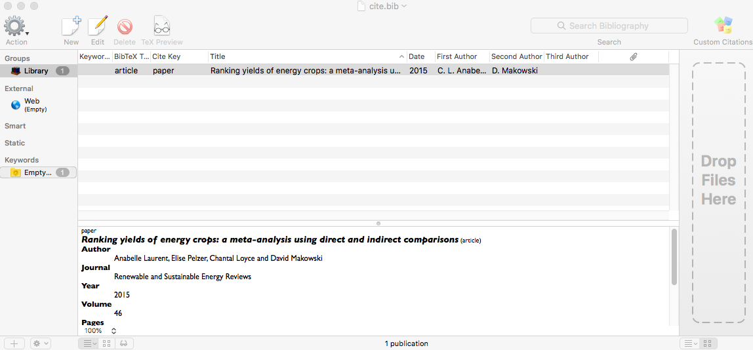Image resolution: width=753 pixels, height=350 pixels.
Task: Open Custom Citations panel
Action: (x=722, y=27)
